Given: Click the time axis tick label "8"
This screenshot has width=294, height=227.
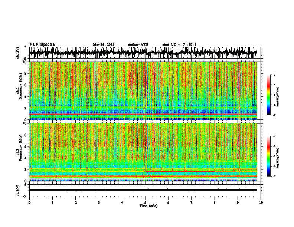Looking at the screenshot, I should [215, 203].
